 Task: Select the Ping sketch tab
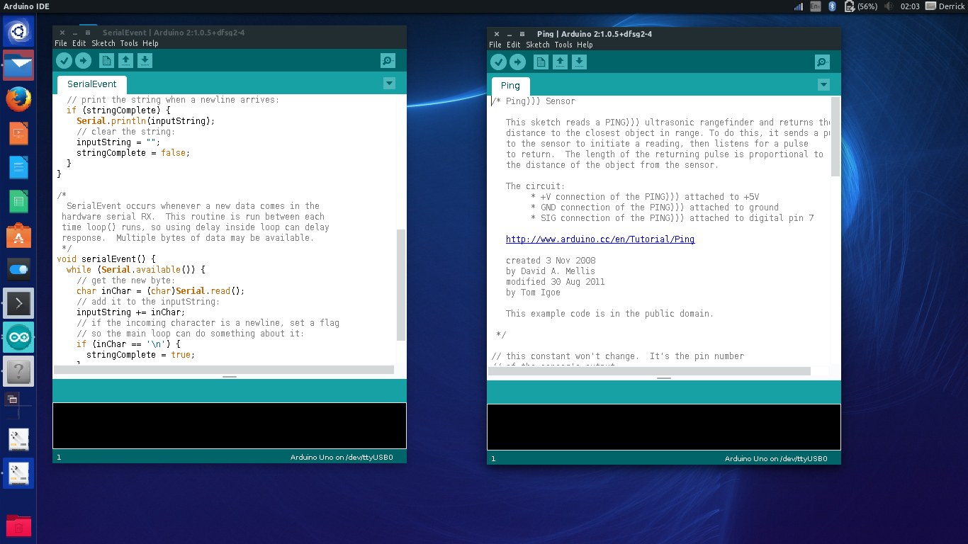coord(510,86)
